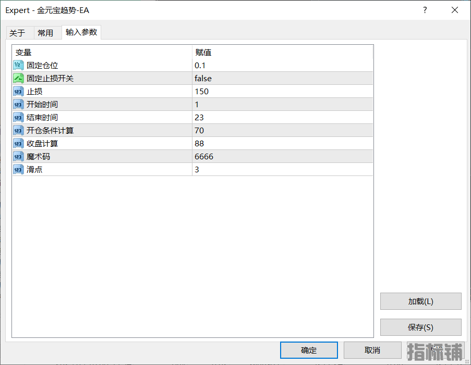Click the integer icon beside 开始时间
Viewport: 471px width, 365px height.
tap(18, 104)
